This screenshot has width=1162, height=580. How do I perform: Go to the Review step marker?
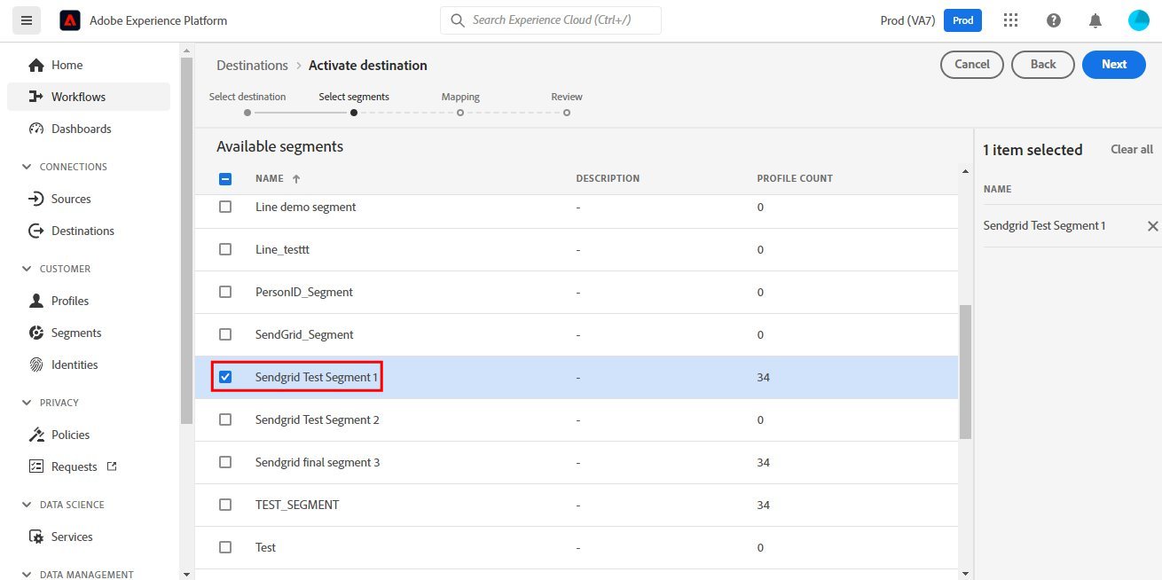(x=567, y=113)
